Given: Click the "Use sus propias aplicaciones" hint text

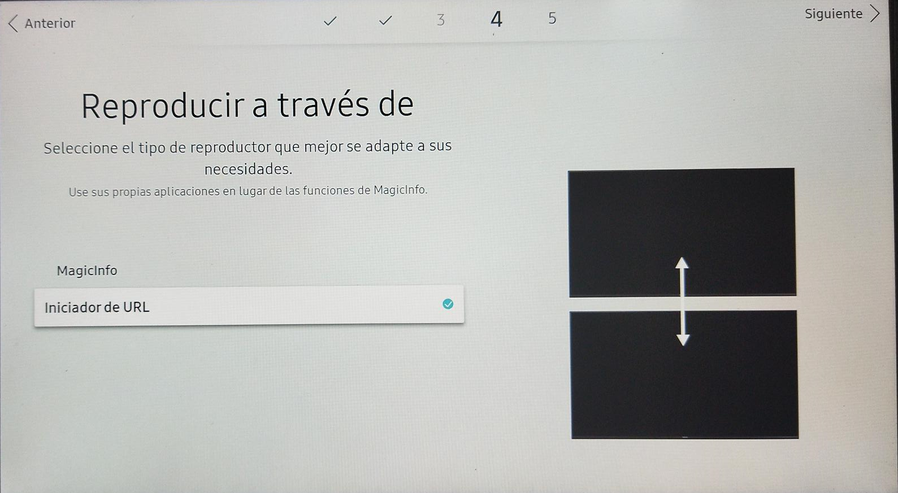Looking at the screenshot, I should [248, 191].
